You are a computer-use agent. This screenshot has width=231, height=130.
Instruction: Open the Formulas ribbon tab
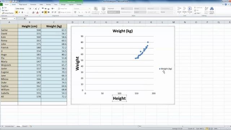[33, 4]
